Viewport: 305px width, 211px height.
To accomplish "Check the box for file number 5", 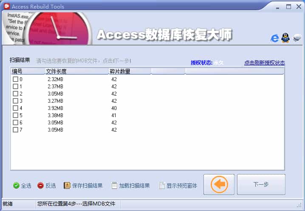I will point(15,115).
